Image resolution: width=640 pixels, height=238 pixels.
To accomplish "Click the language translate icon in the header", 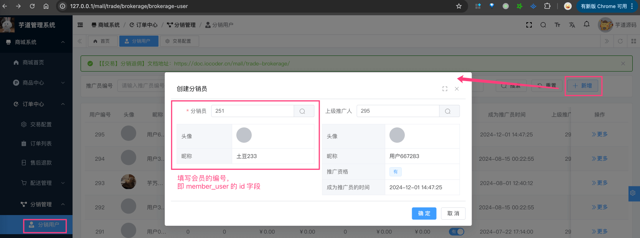I will click(572, 25).
